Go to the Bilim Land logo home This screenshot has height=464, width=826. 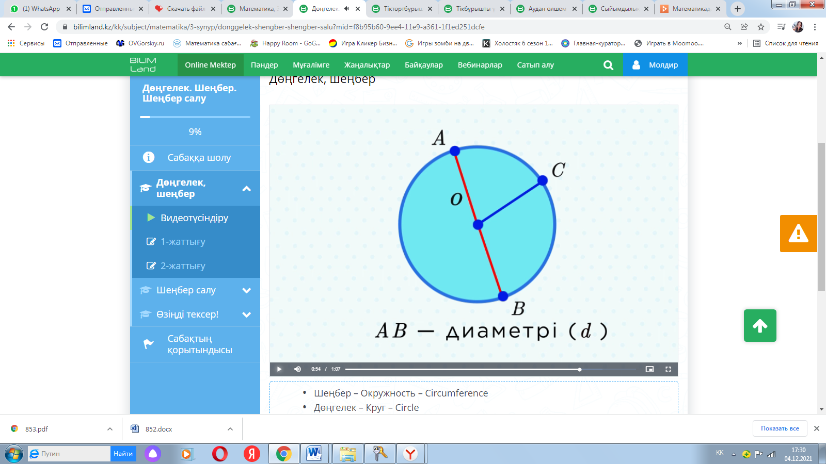coord(143,65)
